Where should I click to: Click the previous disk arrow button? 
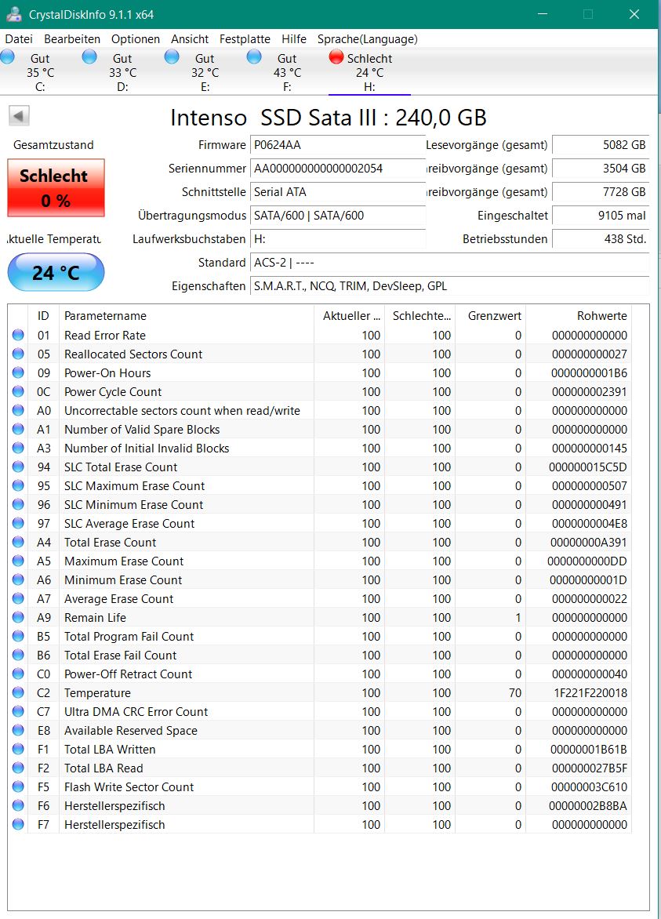[x=20, y=116]
